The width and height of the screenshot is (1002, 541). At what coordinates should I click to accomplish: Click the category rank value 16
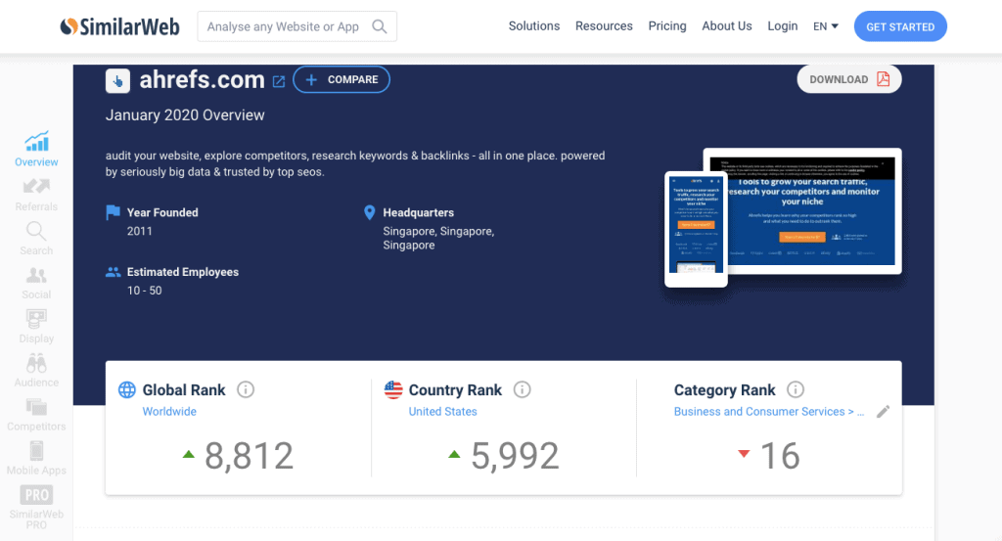click(780, 456)
